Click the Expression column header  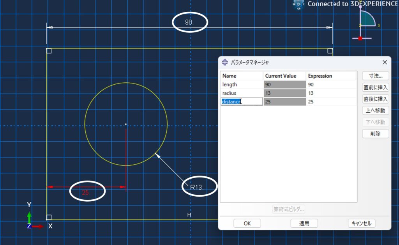(x=331, y=76)
